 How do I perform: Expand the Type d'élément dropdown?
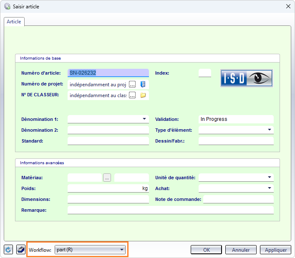(270, 130)
